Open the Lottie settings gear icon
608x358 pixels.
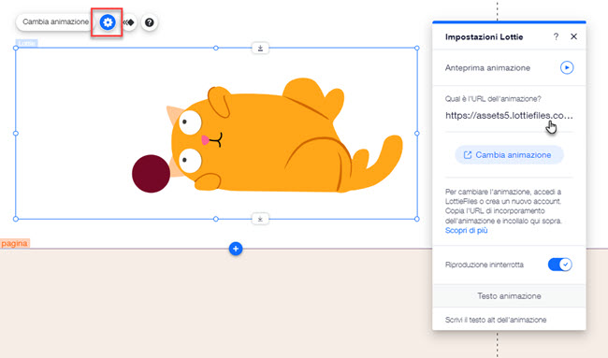click(x=108, y=22)
